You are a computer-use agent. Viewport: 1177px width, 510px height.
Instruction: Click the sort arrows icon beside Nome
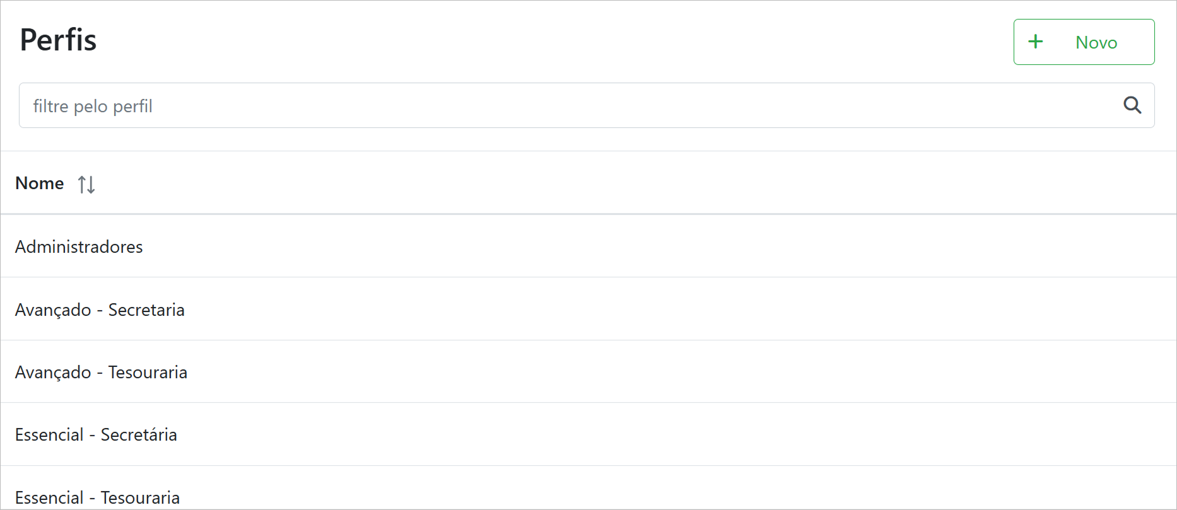pyautogui.click(x=86, y=184)
